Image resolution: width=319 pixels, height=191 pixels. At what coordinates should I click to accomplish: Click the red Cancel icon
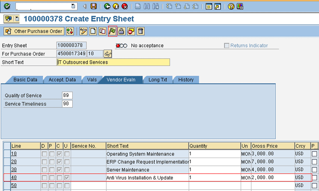click(125, 6)
